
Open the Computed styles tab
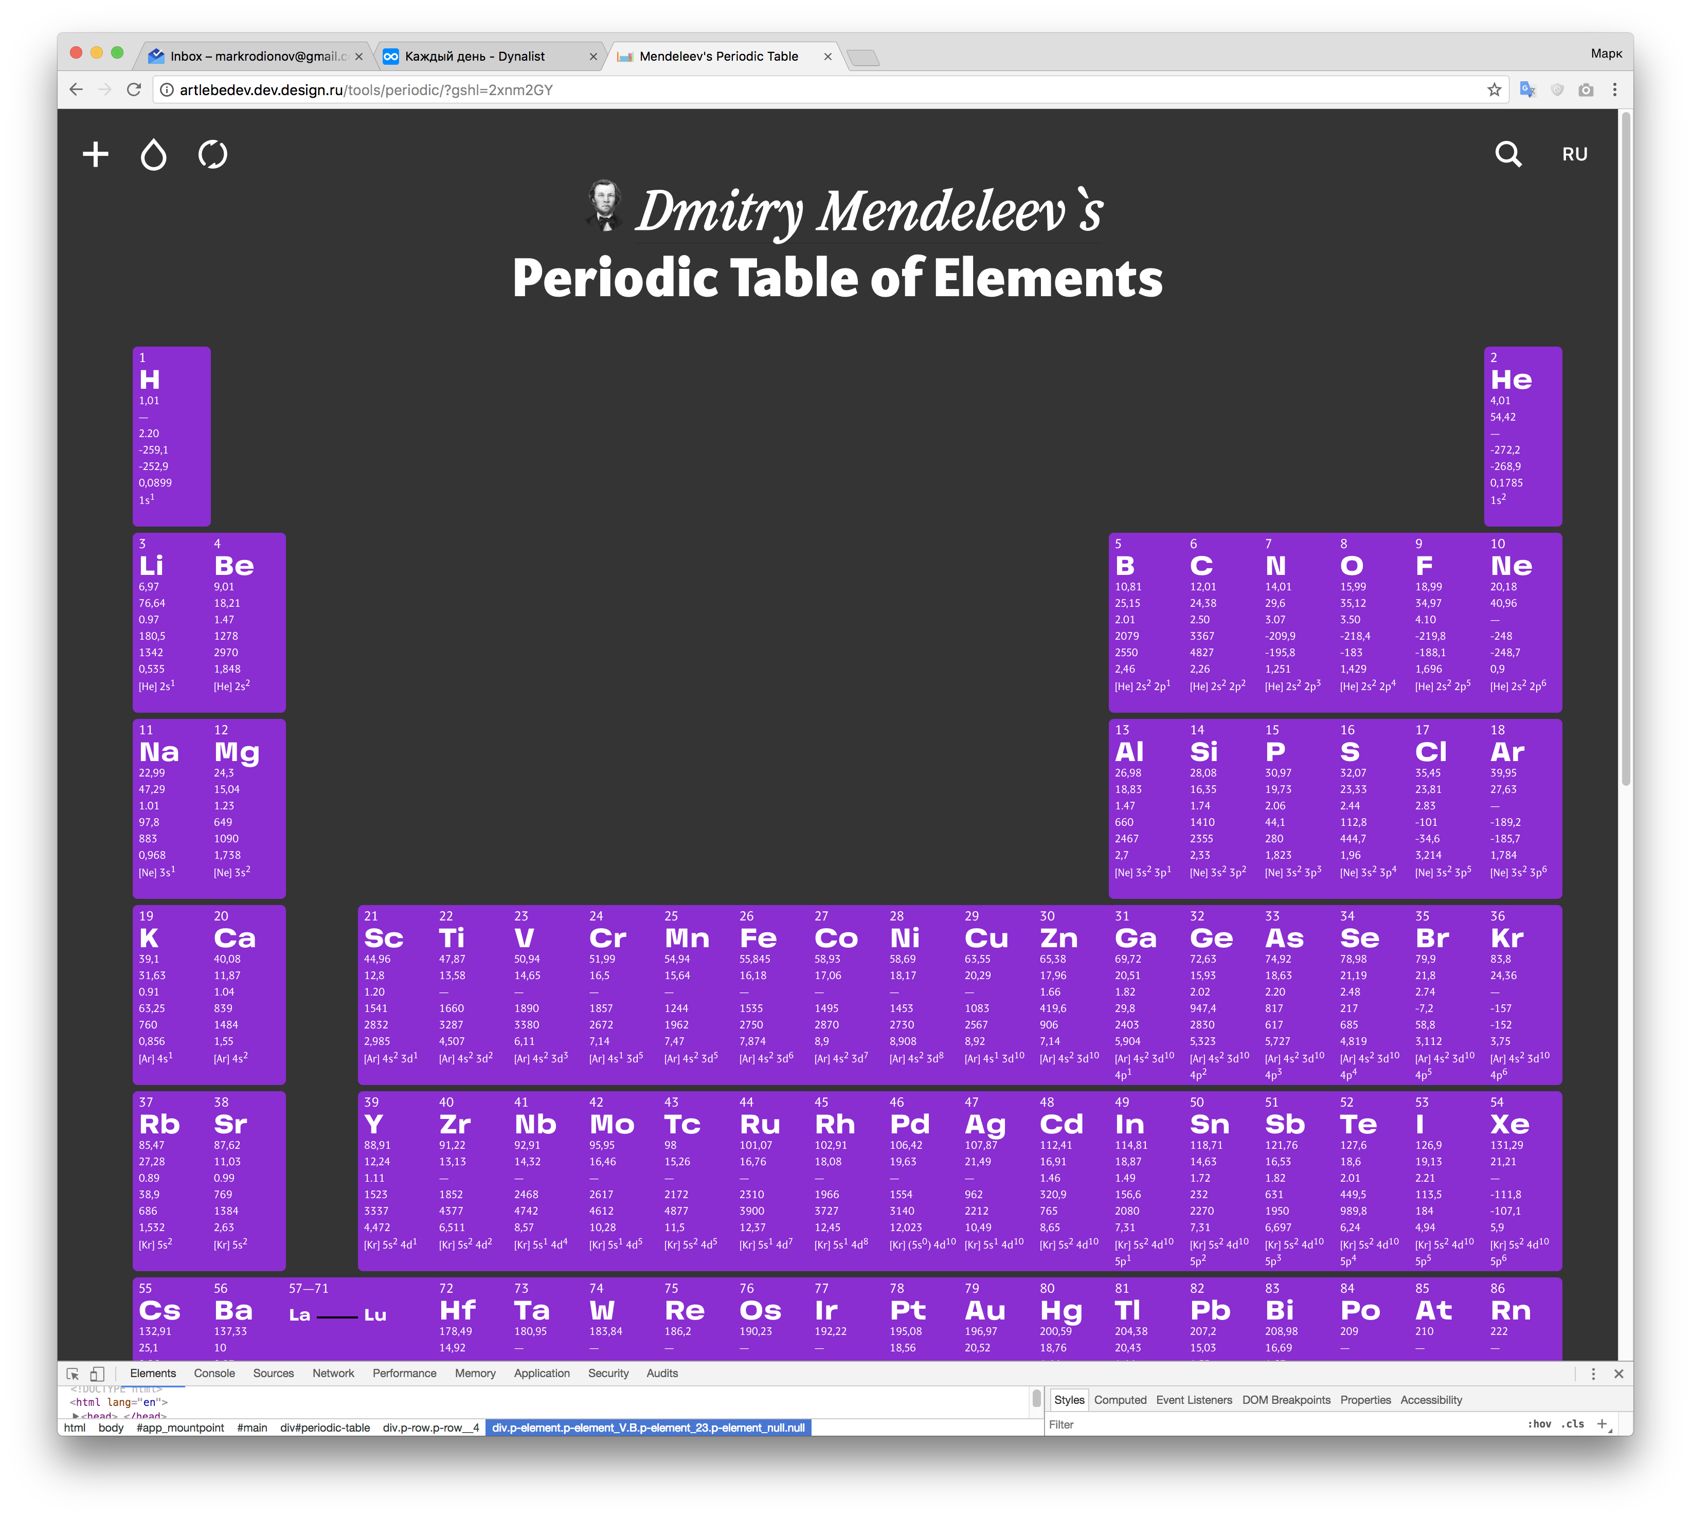click(x=1120, y=1400)
